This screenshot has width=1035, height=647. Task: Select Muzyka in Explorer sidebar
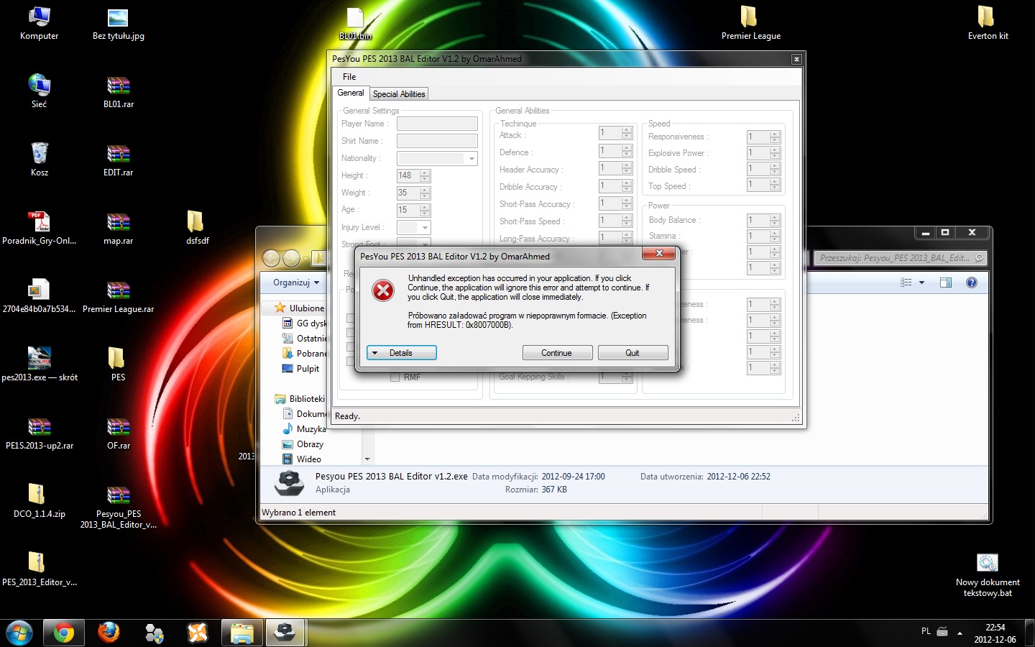311,429
